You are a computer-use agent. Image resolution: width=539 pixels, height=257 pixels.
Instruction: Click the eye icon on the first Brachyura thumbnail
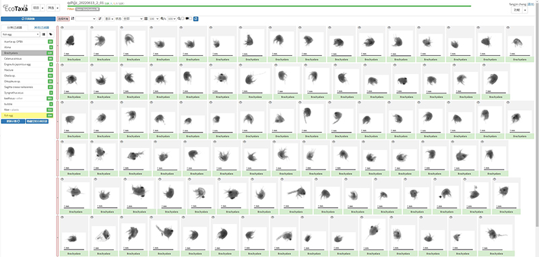pyautogui.click(x=62, y=28)
